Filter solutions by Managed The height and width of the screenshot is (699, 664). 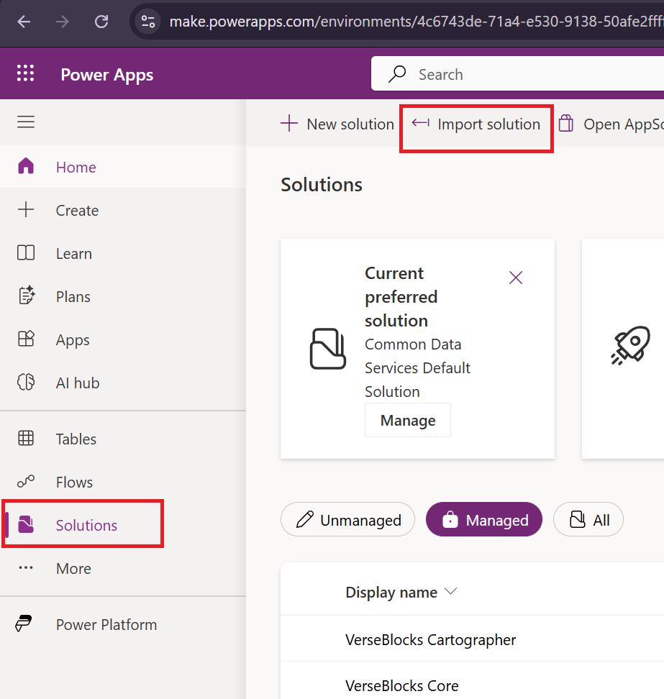click(x=484, y=519)
